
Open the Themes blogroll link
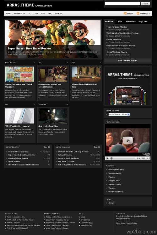pos(112,188)
